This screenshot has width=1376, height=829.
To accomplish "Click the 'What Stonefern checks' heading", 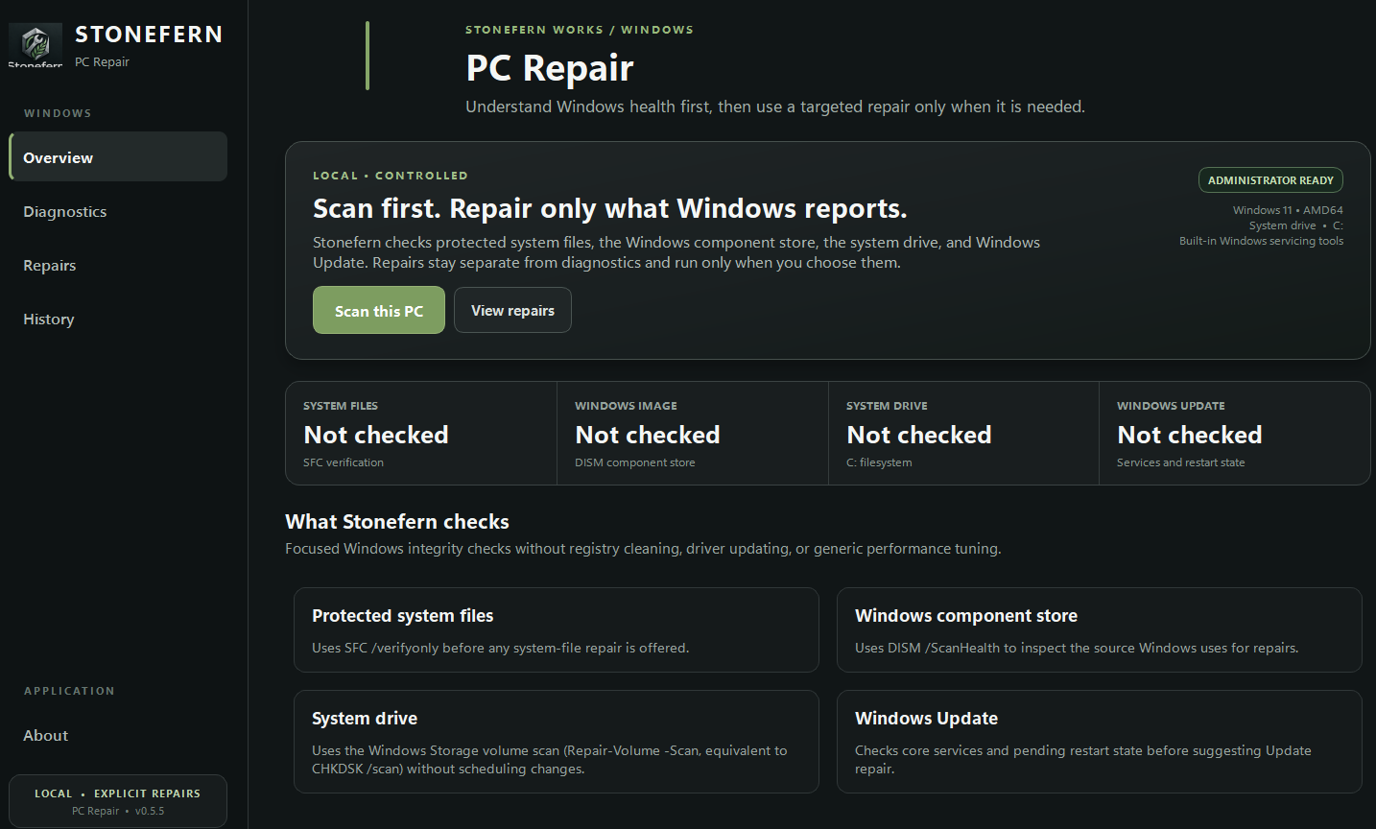I will pos(397,522).
